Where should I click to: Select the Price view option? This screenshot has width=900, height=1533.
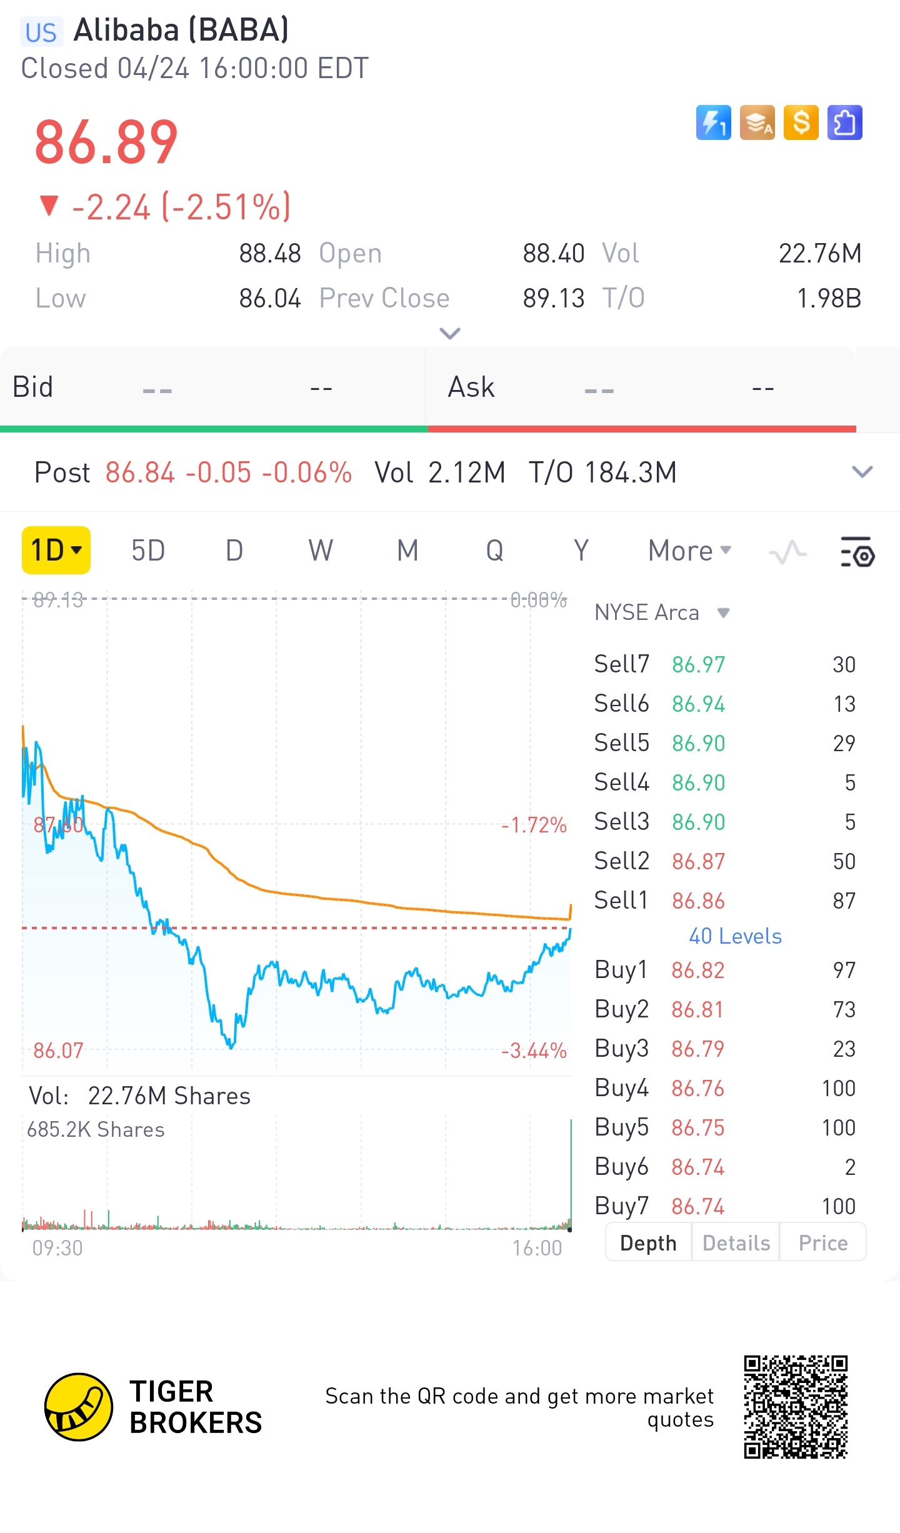pyautogui.click(x=823, y=1243)
